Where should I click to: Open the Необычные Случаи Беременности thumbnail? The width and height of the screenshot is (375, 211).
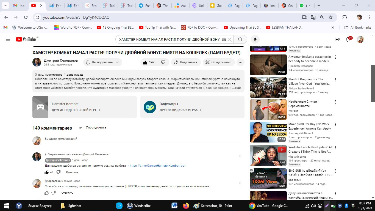(x=268, y=109)
